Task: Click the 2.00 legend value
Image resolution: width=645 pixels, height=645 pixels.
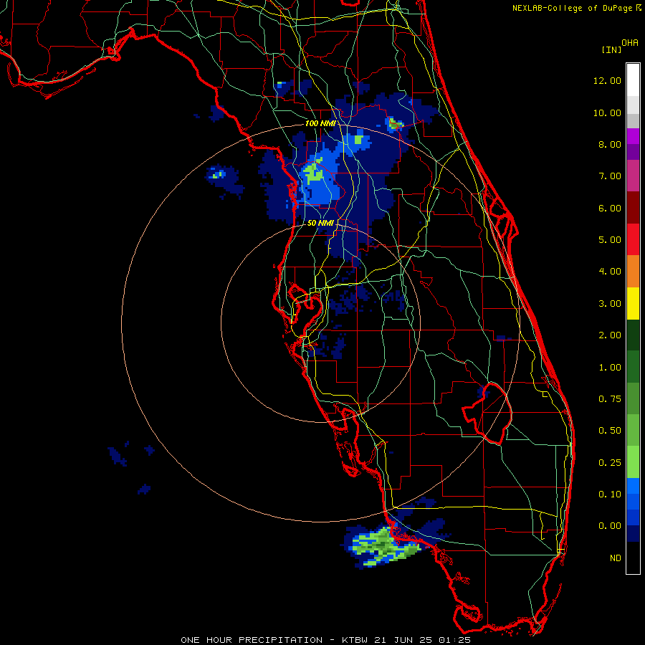Action: click(610, 335)
